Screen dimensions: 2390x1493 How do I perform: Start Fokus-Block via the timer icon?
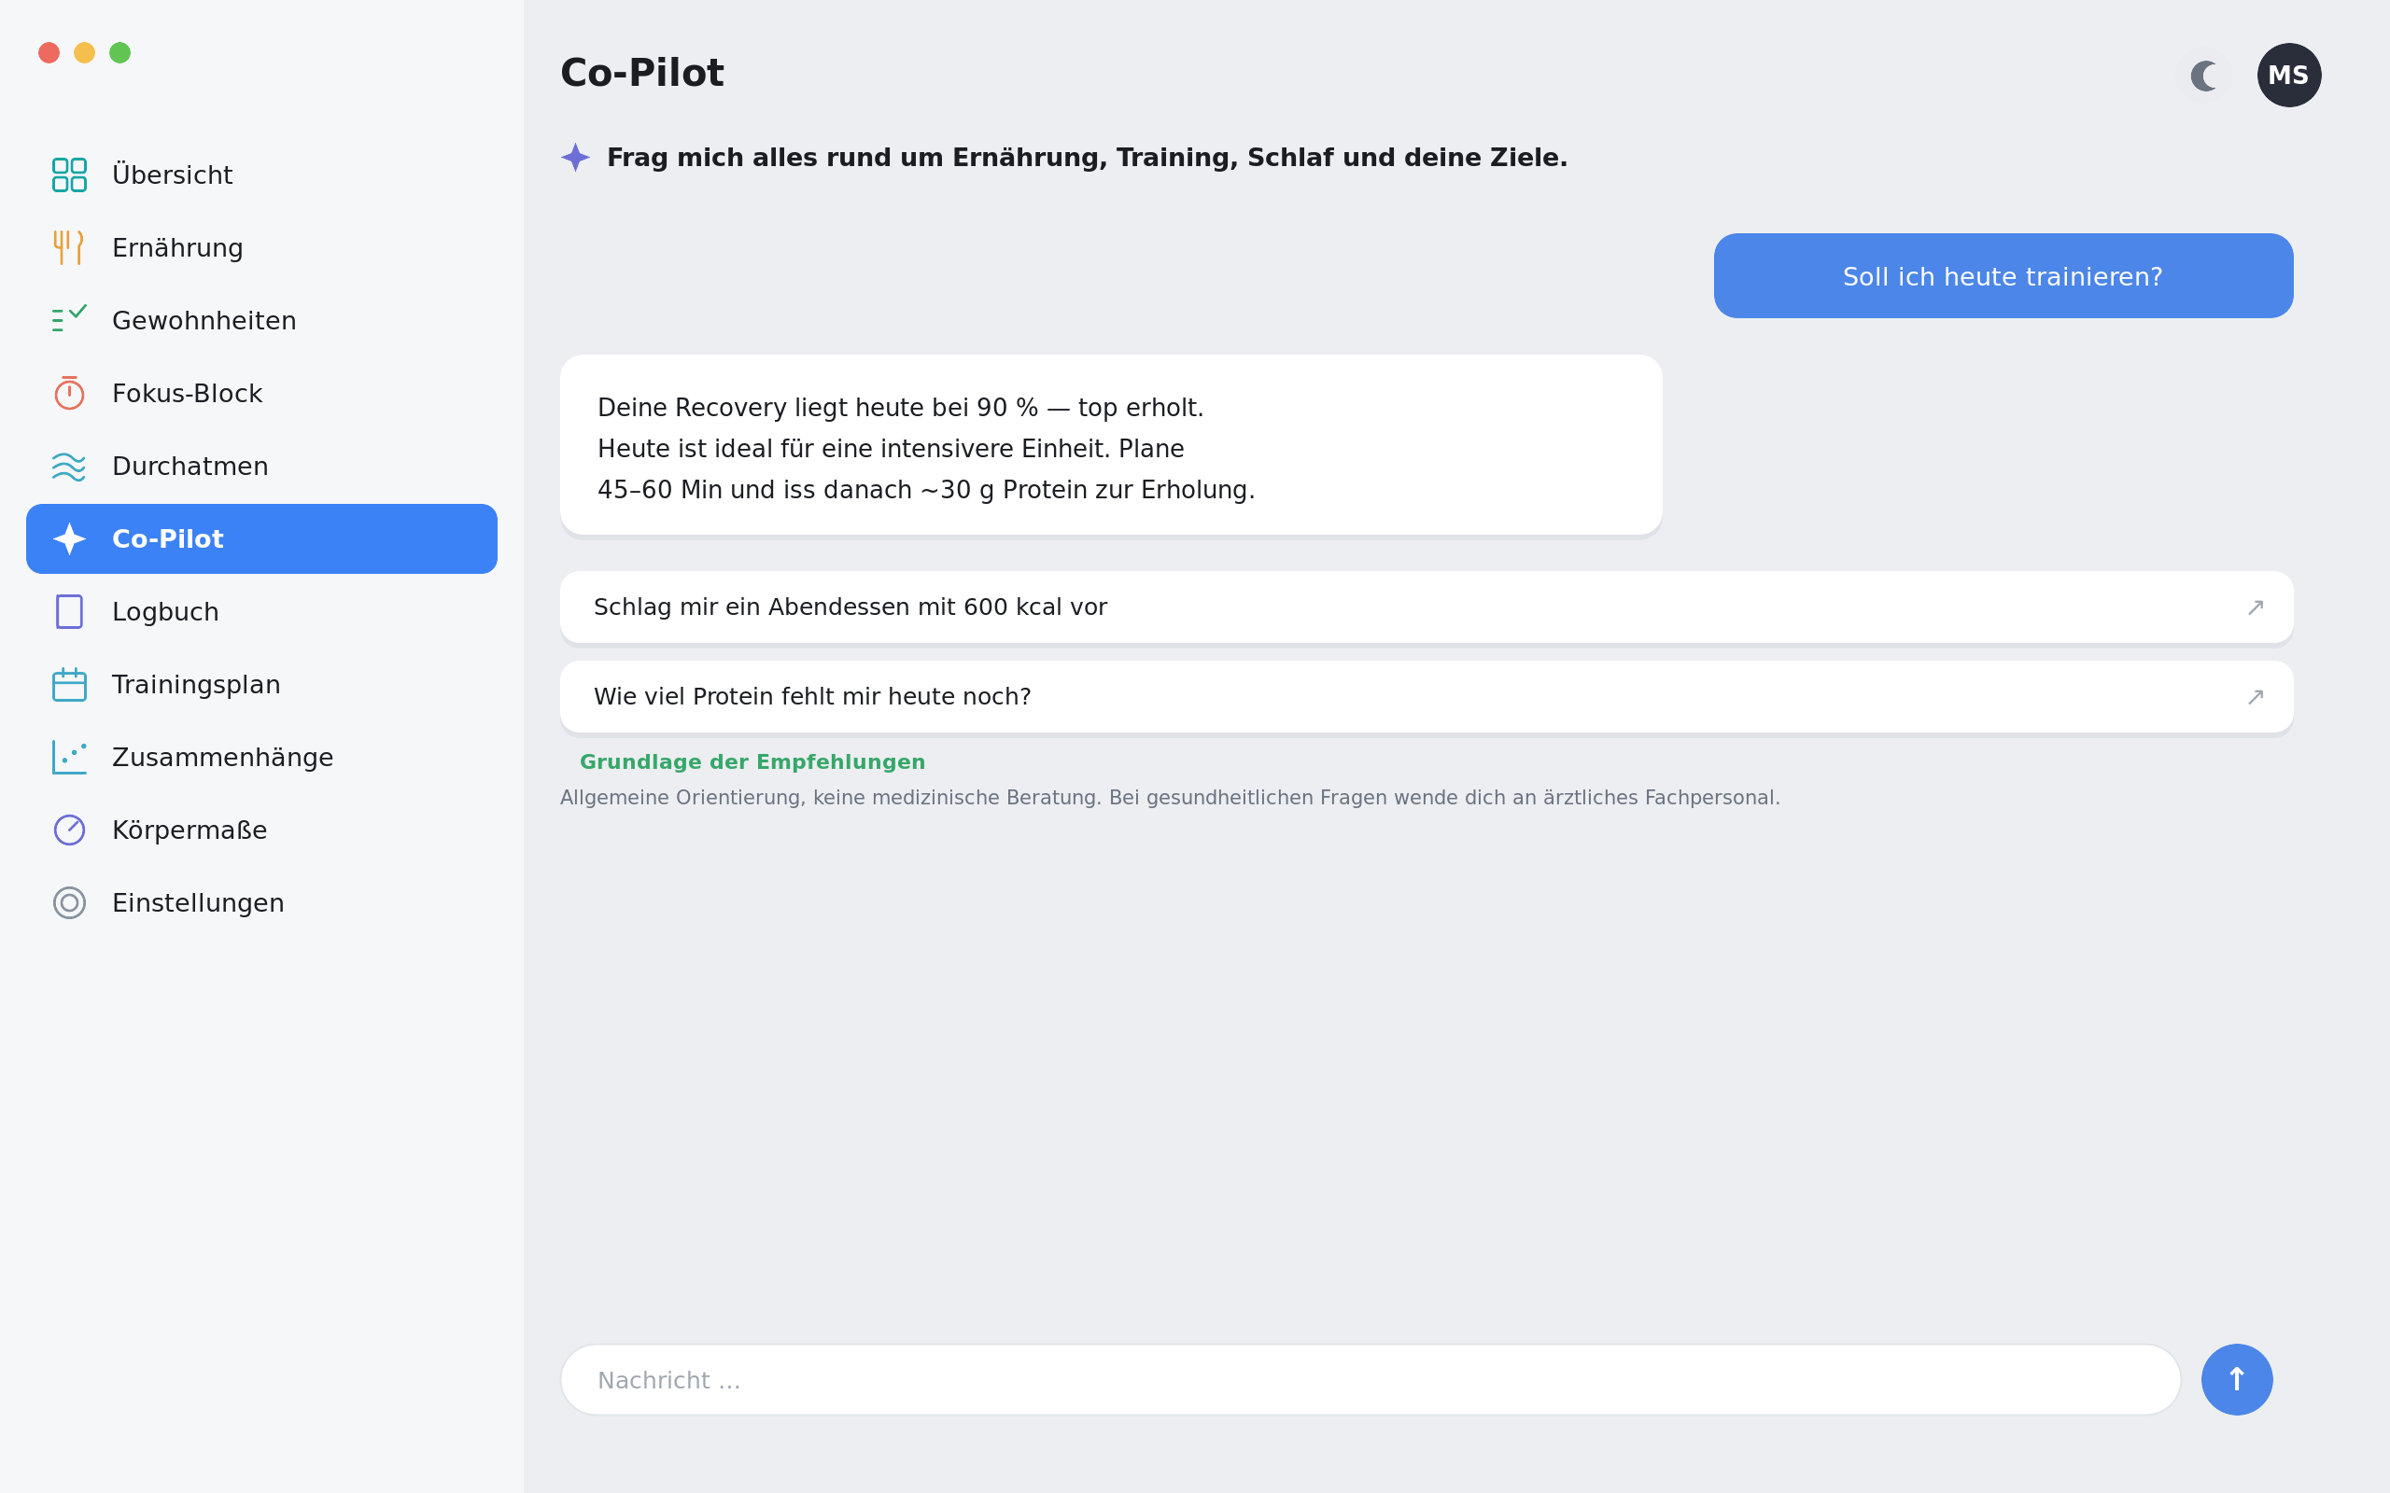coord(69,393)
